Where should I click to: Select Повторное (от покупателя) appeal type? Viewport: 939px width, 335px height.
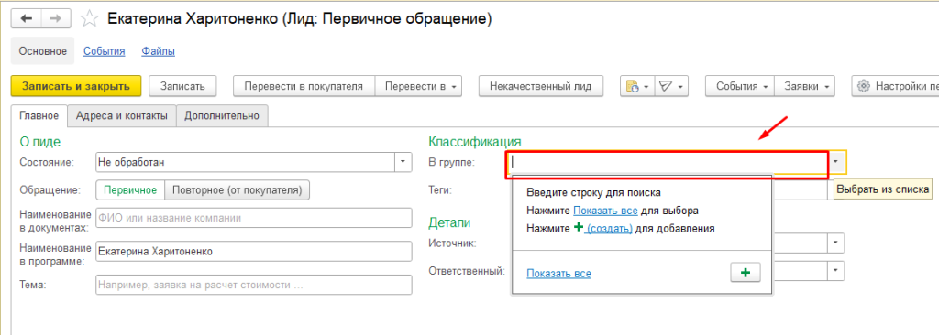[x=237, y=190]
